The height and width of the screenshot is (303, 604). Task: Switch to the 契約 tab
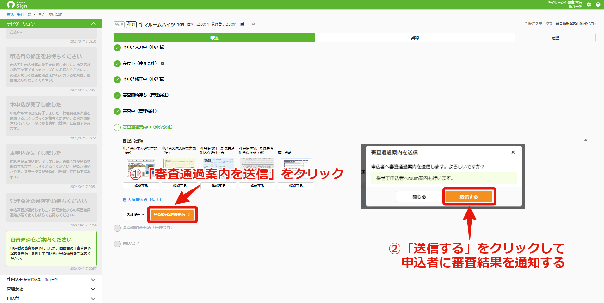[415, 38]
